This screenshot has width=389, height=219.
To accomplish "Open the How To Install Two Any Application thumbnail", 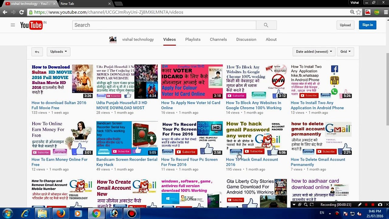I will [x=321, y=82].
